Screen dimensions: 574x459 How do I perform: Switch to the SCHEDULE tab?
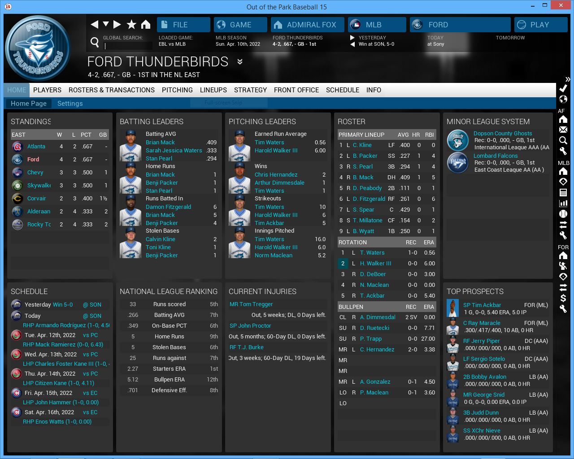343,90
